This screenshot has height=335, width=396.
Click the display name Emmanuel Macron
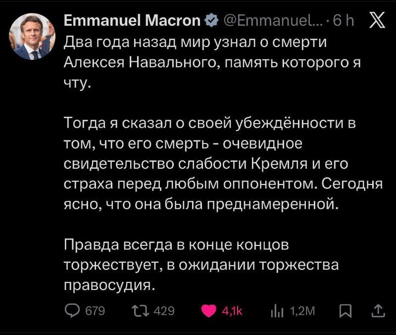[x=133, y=21]
